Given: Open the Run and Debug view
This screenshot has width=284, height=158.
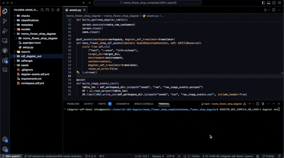Looking at the screenshot, I should (x=5, y=31).
